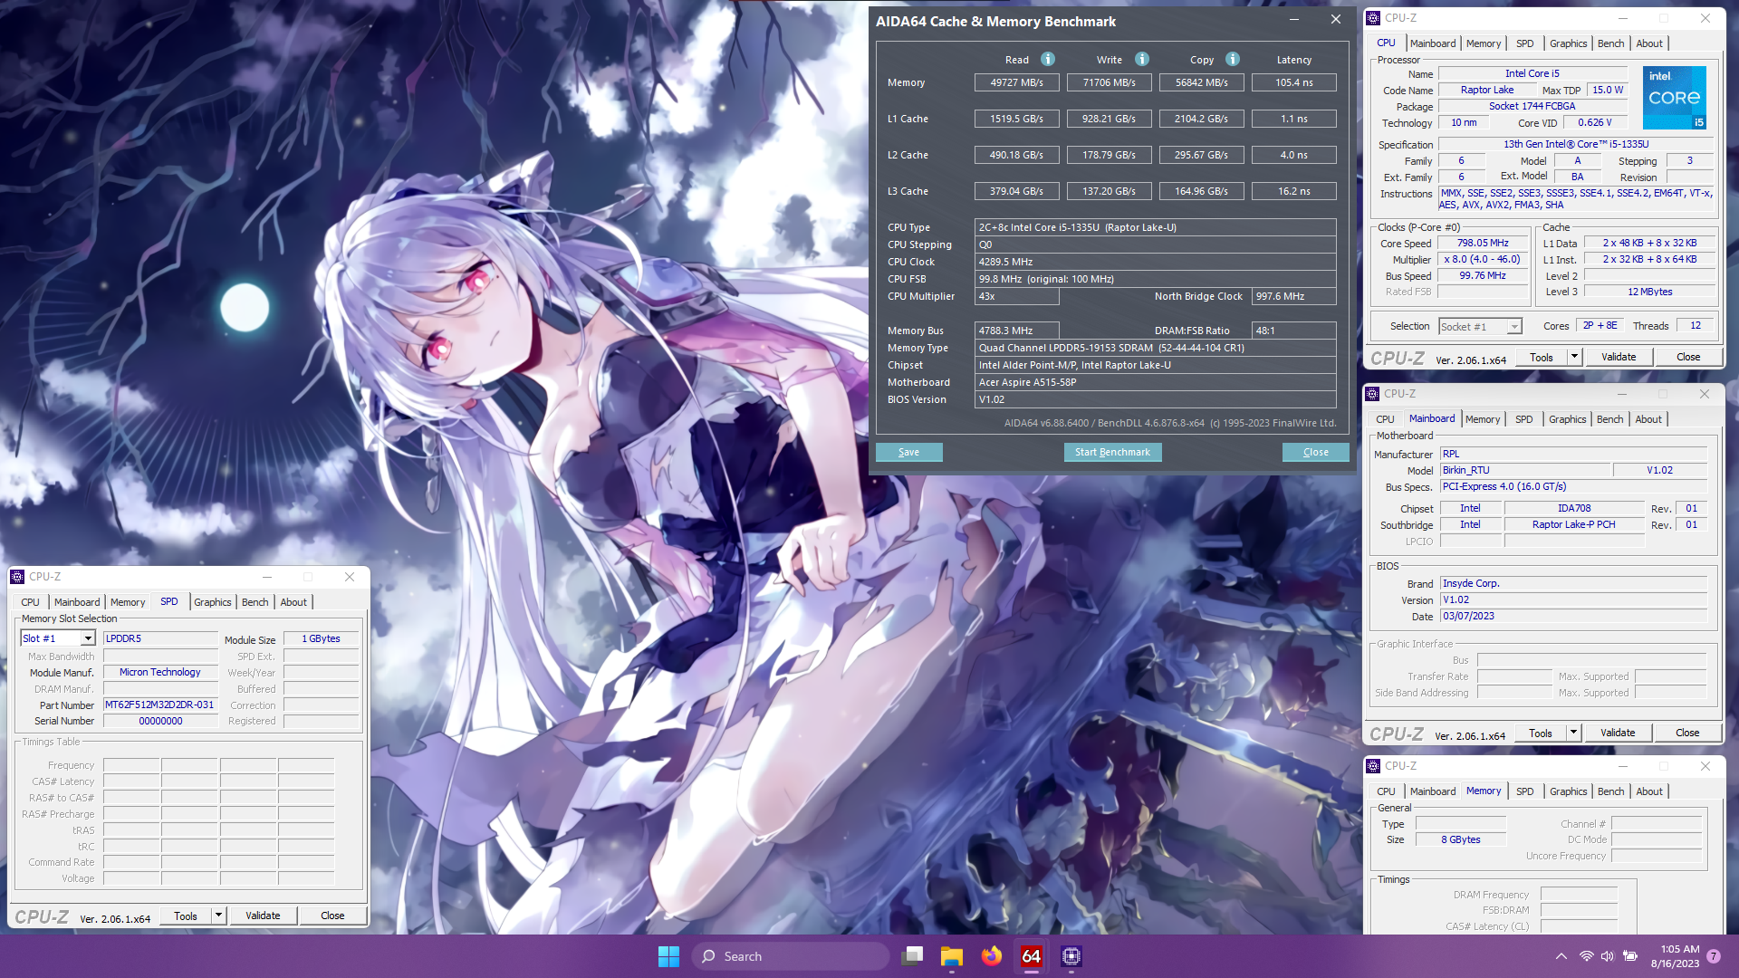Click the BIOS date 03/07/2023 value
The width and height of the screenshot is (1739, 978).
tap(1573, 616)
